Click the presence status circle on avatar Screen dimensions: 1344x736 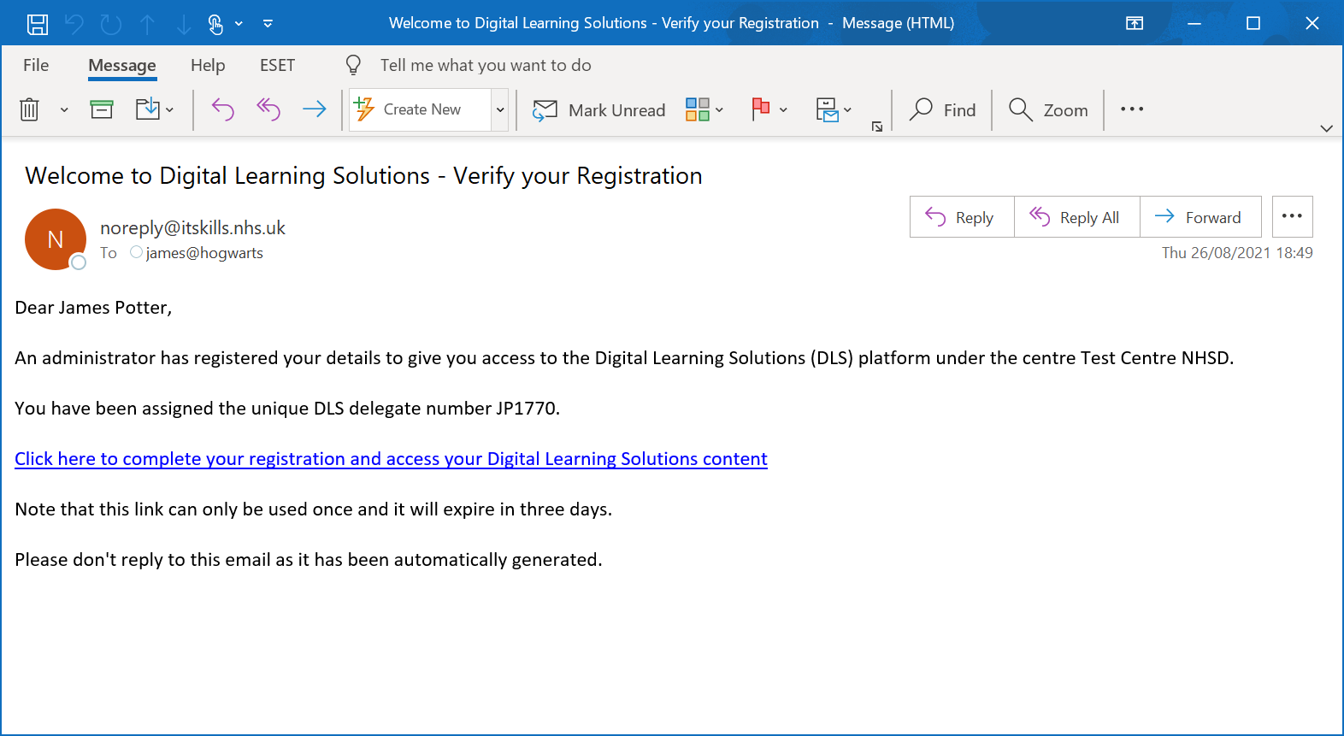click(79, 262)
